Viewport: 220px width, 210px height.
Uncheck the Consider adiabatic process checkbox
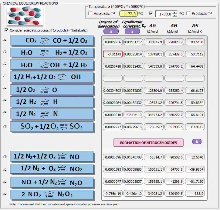[7, 30]
